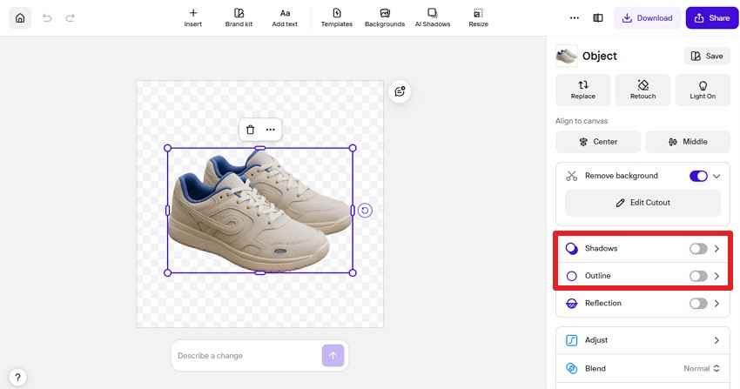Open the Adjust settings row

click(x=642, y=340)
